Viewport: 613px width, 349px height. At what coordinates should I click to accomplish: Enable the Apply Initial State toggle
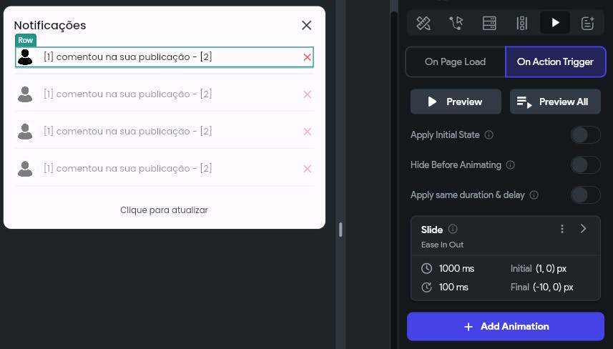585,135
